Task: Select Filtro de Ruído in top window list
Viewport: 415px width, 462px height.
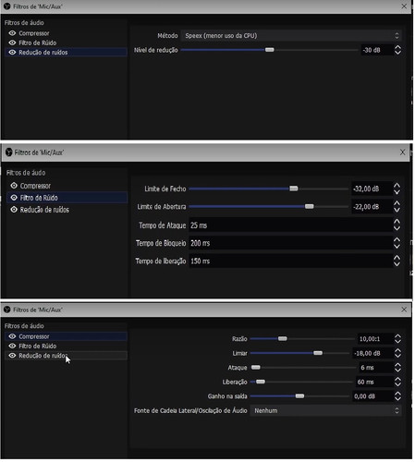Action: [x=66, y=43]
